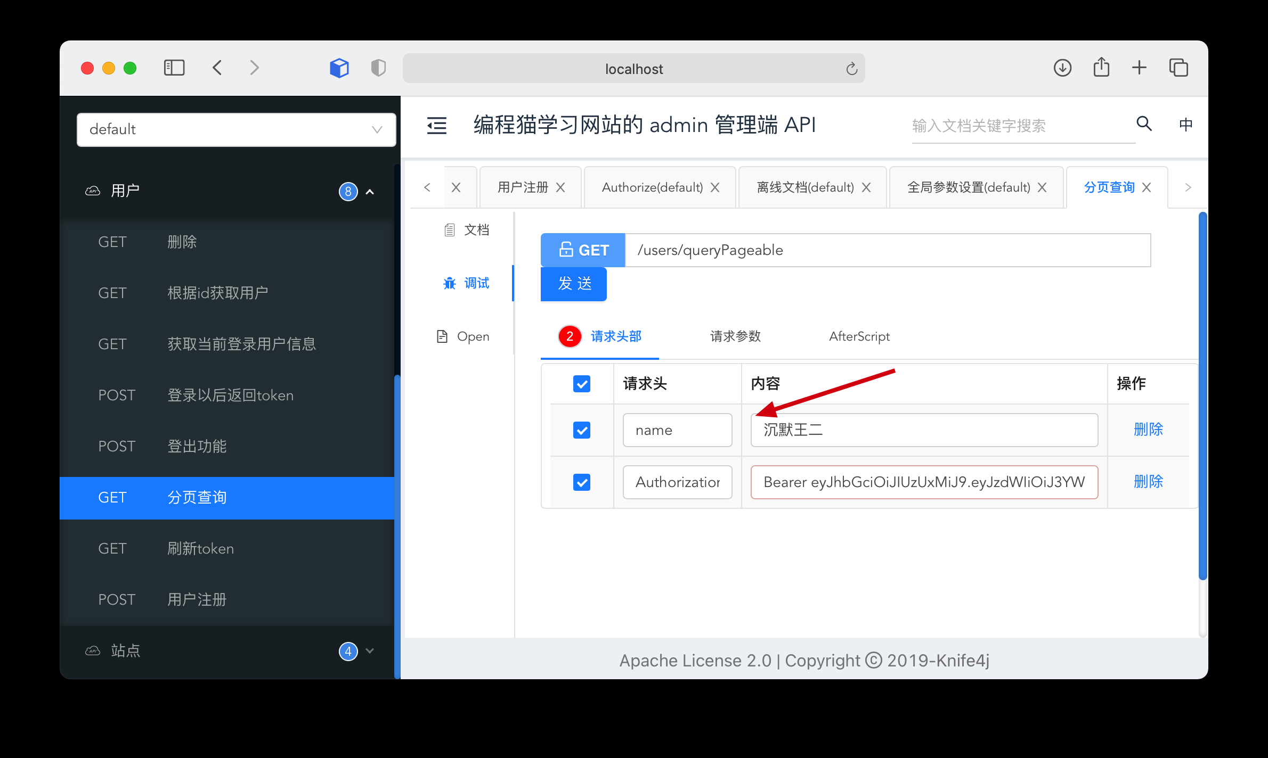Collapse the 用户 API group
Screen dimensions: 1268x758
click(x=370, y=191)
